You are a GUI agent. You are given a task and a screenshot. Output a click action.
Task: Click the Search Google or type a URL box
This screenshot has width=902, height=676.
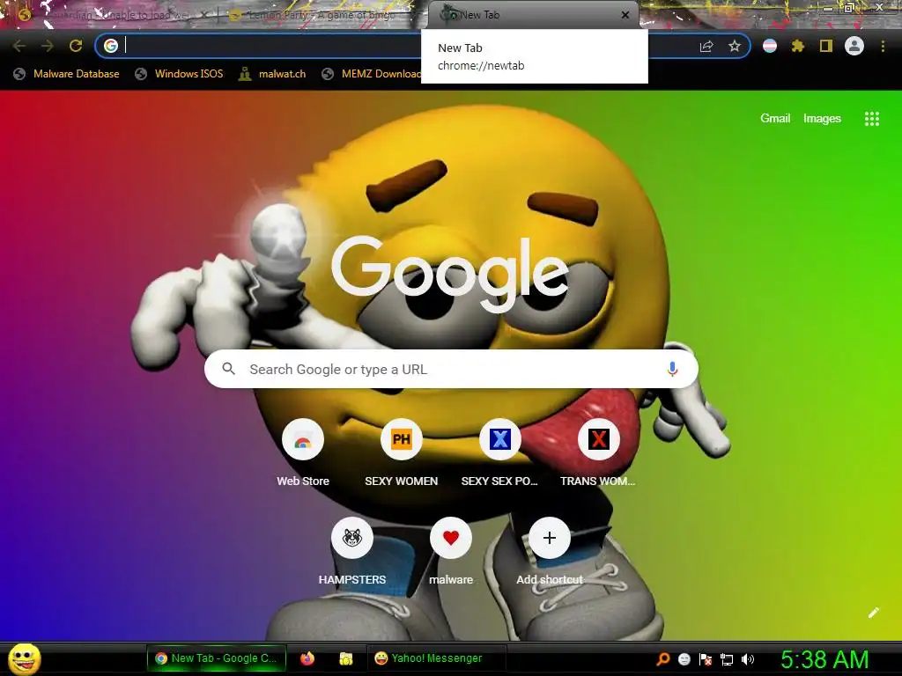[x=451, y=369]
